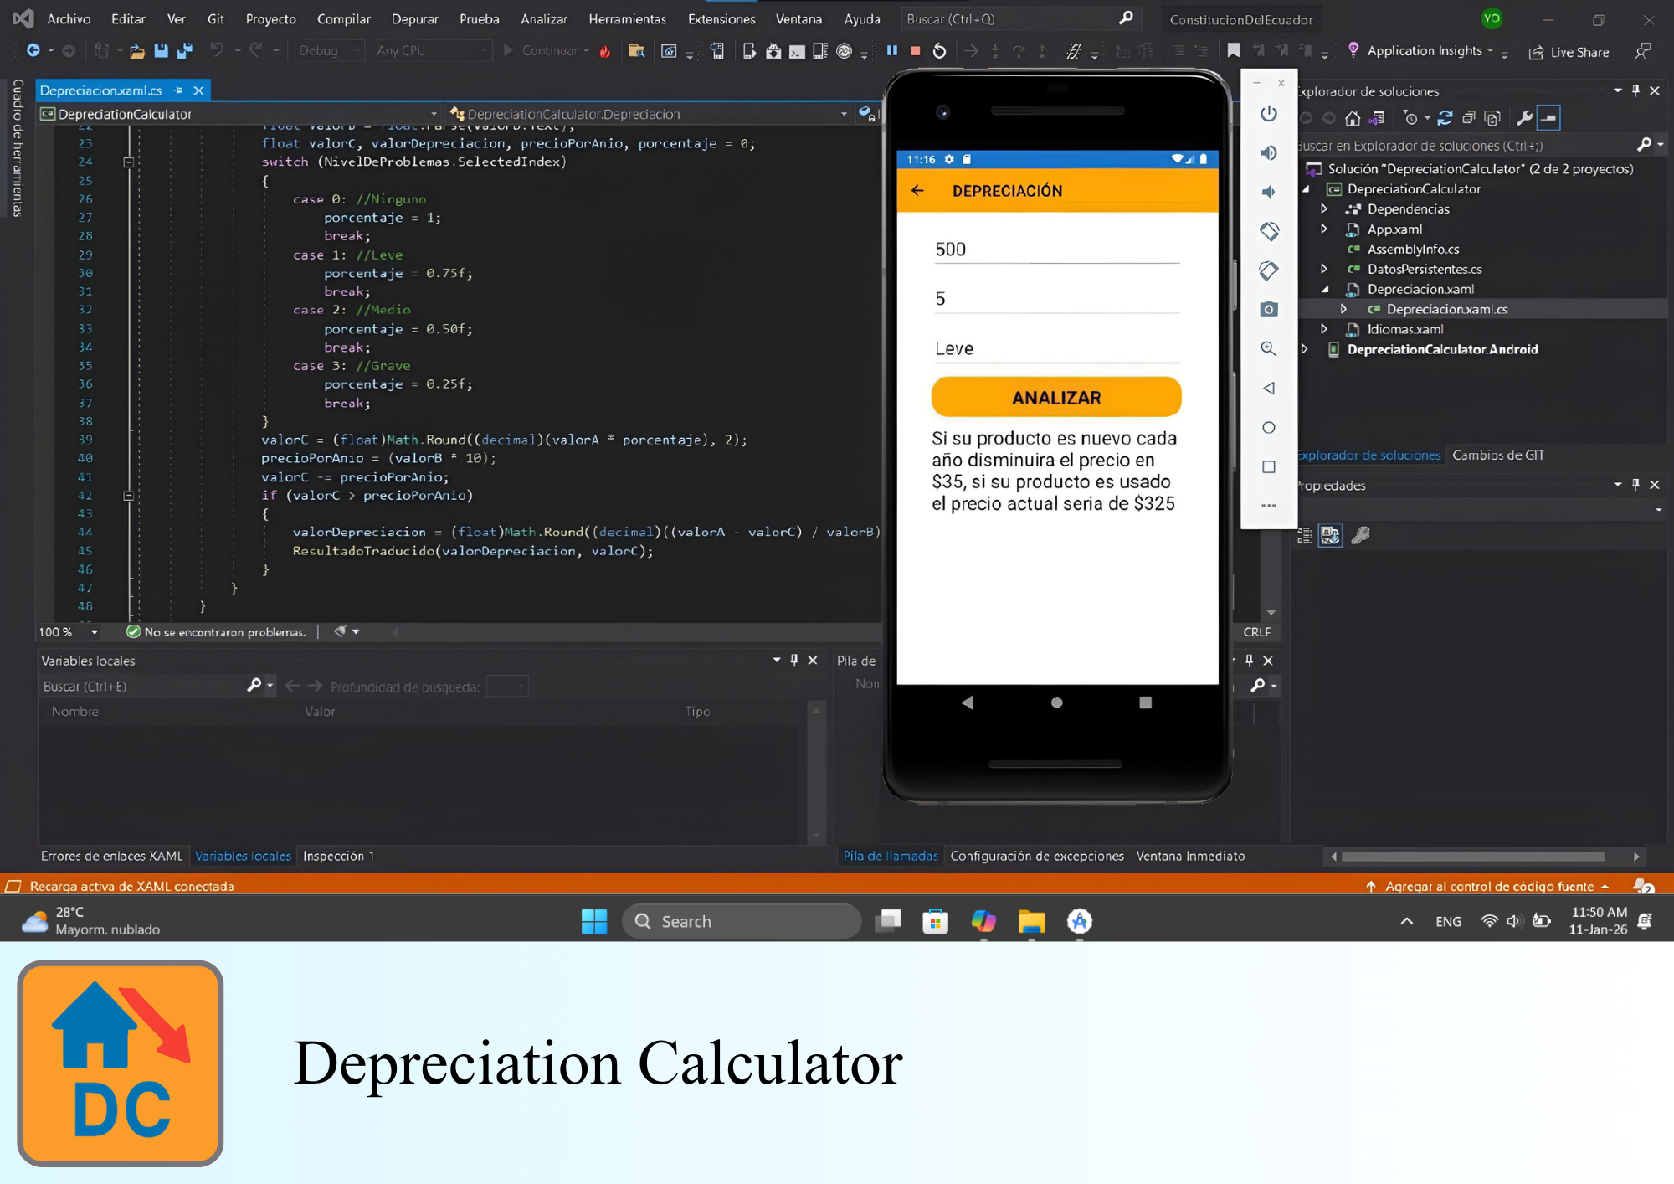Switch to the Cambios de GIT tab

point(1497,455)
